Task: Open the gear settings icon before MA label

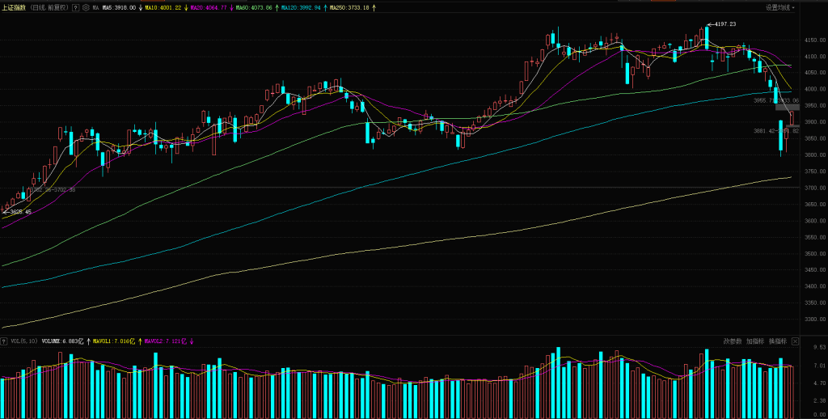Action: tap(86, 7)
